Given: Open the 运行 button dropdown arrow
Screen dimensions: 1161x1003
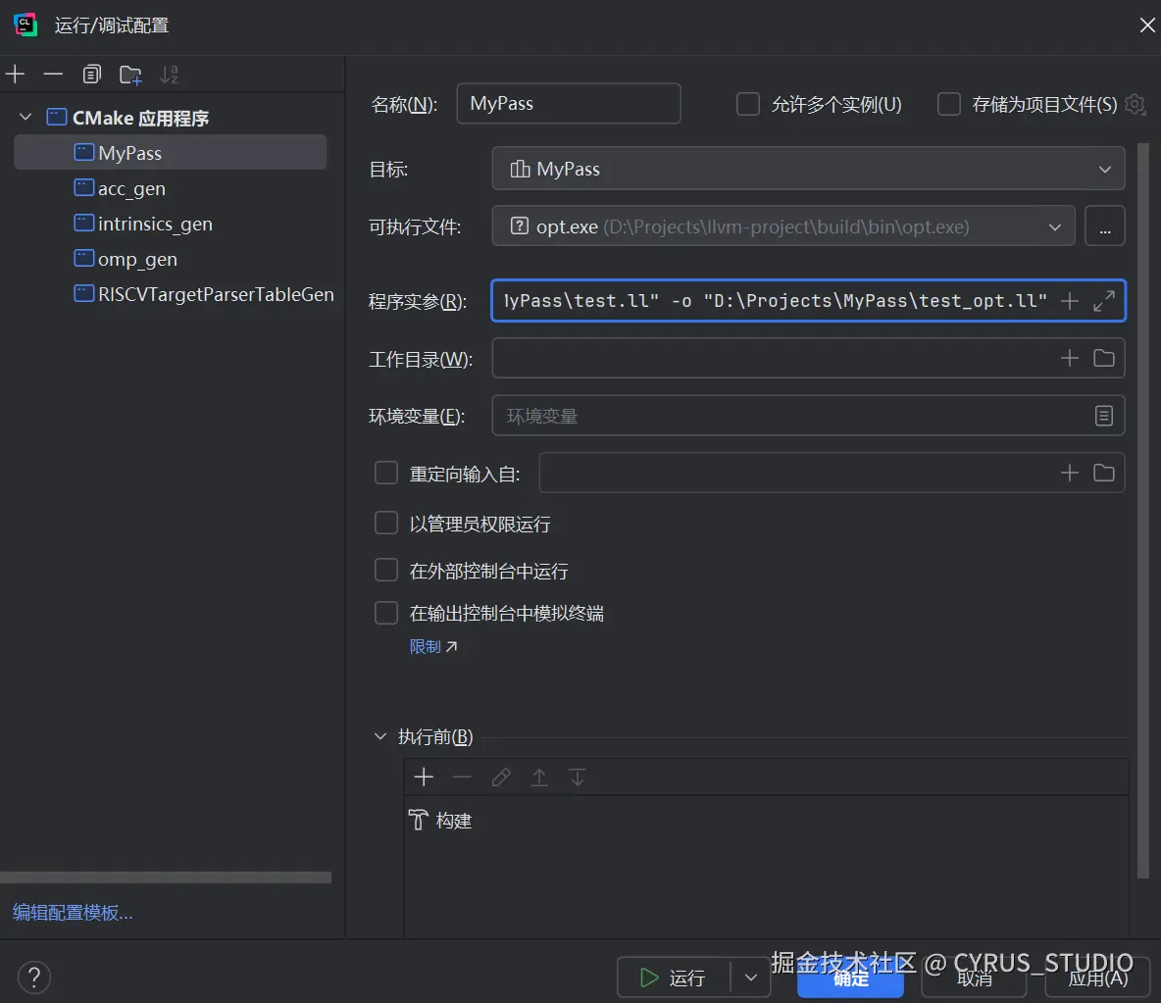Looking at the screenshot, I should (x=751, y=978).
